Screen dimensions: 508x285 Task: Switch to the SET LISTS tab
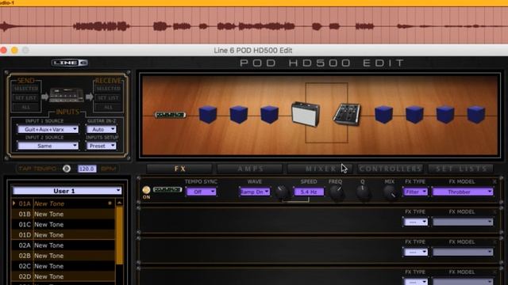460,169
